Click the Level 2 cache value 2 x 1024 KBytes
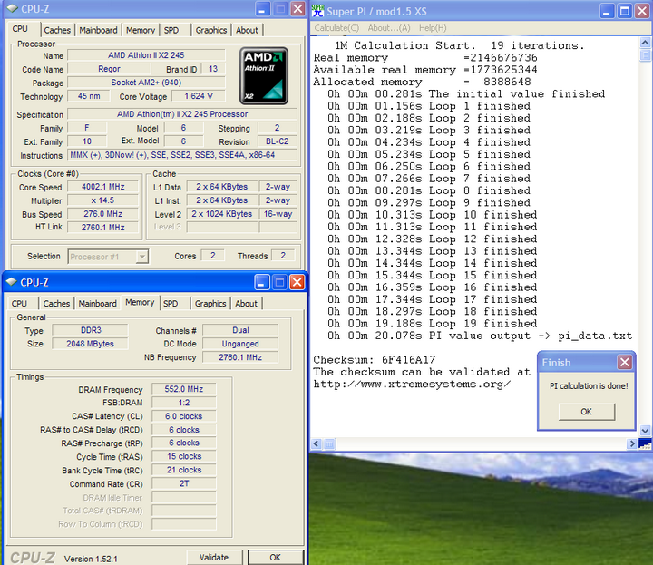This screenshot has height=565, width=653. [x=221, y=214]
